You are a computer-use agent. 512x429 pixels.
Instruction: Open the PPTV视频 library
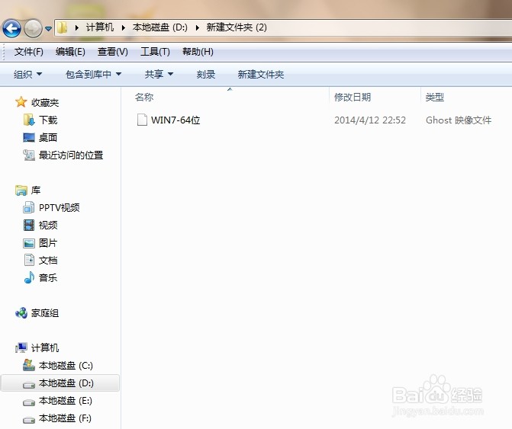click(x=59, y=208)
